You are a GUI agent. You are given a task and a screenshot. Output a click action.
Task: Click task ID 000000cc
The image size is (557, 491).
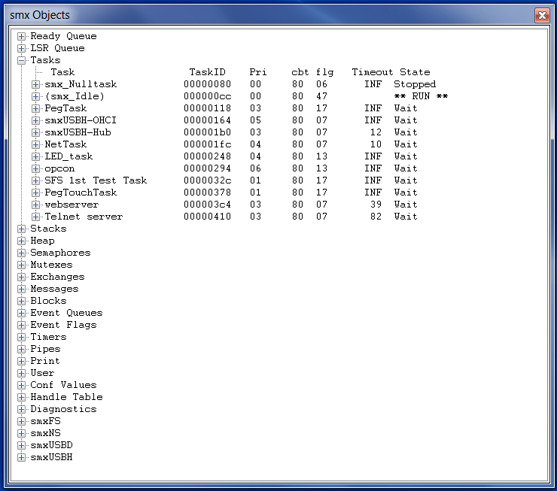tap(208, 96)
